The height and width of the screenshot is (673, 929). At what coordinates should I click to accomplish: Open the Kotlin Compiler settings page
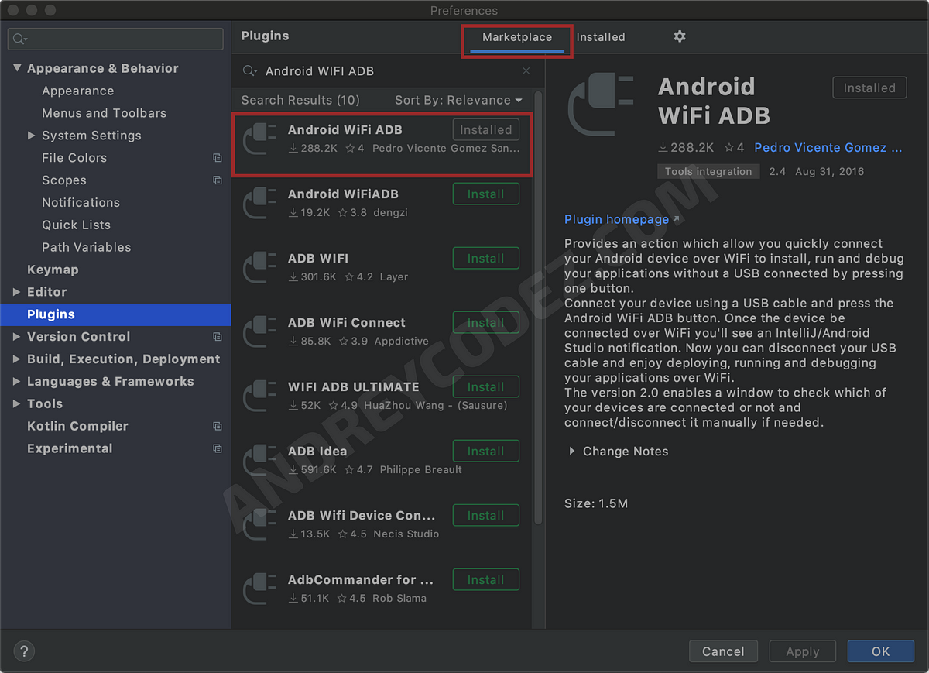(77, 427)
